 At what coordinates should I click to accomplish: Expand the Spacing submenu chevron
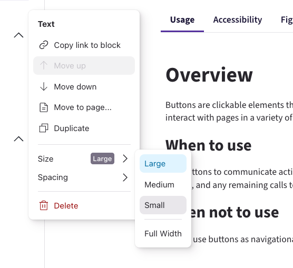coord(125,177)
